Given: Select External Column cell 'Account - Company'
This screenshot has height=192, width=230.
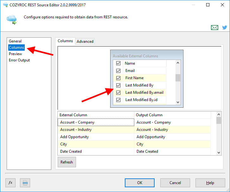Looking at the screenshot, I should (96, 122).
